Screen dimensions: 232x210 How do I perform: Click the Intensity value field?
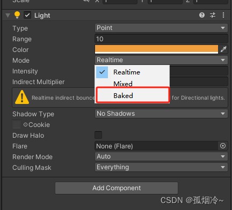click(199, 71)
